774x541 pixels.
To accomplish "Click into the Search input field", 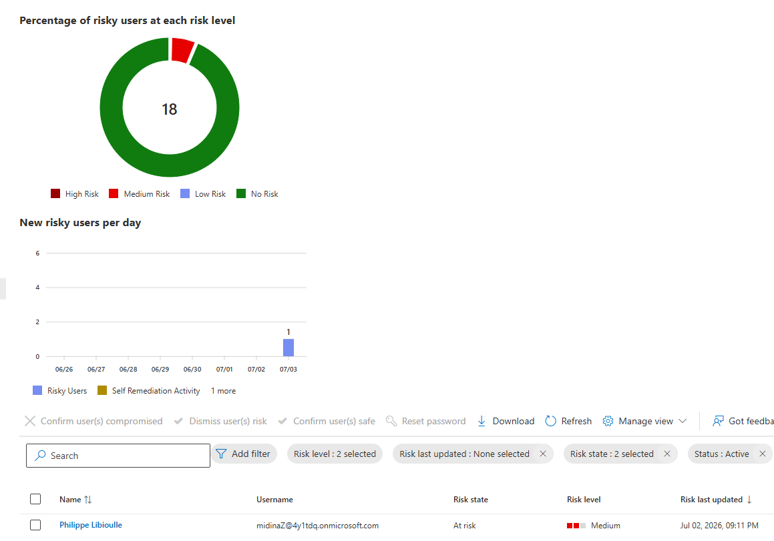I will (118, 456).
